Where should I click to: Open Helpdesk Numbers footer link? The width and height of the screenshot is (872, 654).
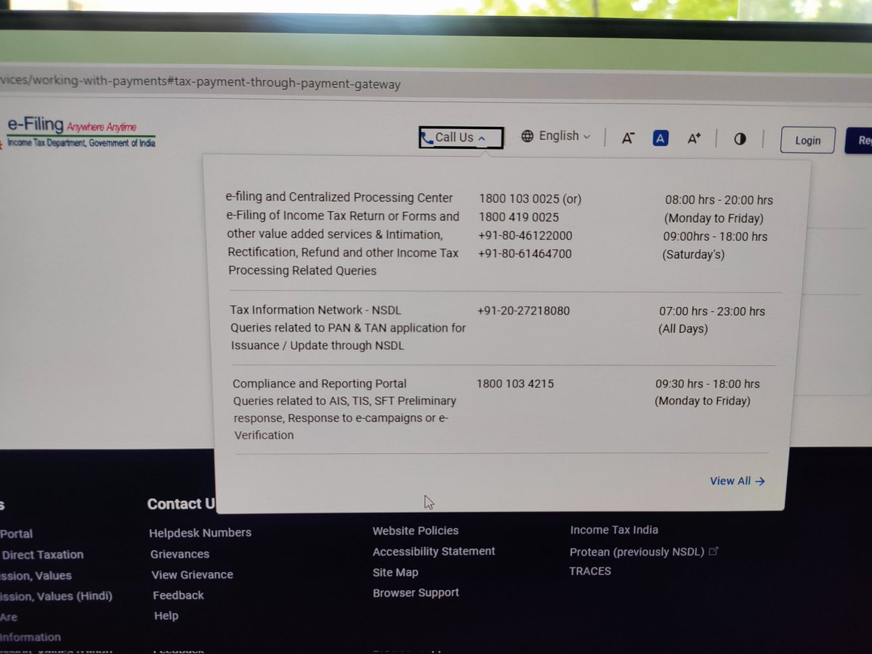click(x=200, y=533)
